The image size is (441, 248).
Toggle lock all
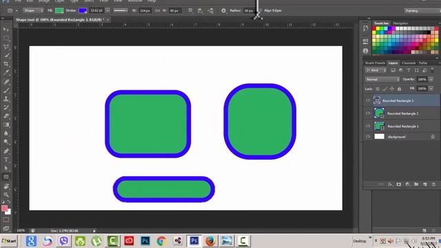pyautogui.click(x=399, y=89)
